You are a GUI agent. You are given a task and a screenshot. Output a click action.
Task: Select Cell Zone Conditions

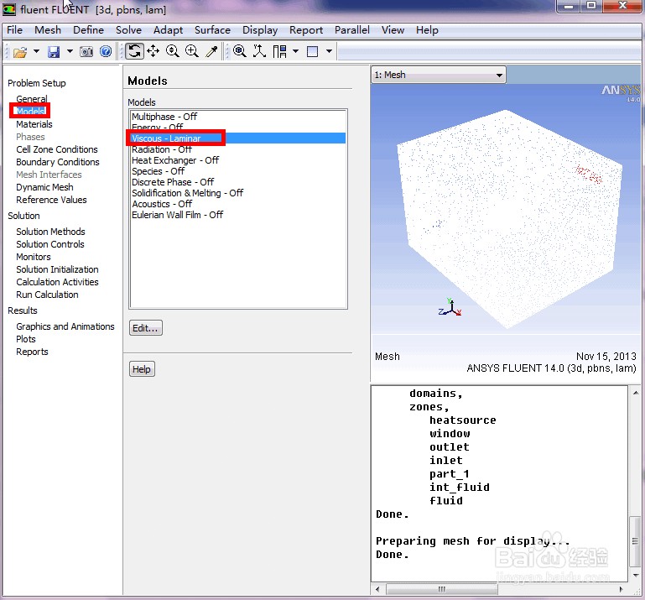tap(57, 149)
